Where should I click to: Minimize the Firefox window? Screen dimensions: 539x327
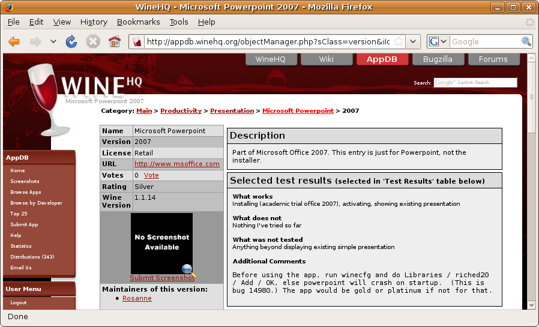click(498, 7)
